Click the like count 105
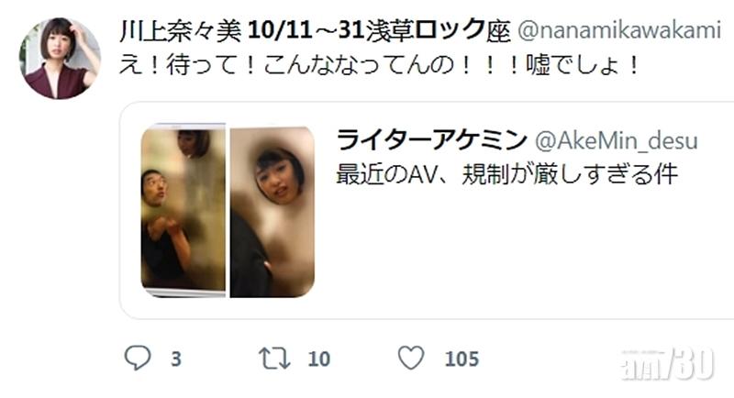 [x=462, y=359]
